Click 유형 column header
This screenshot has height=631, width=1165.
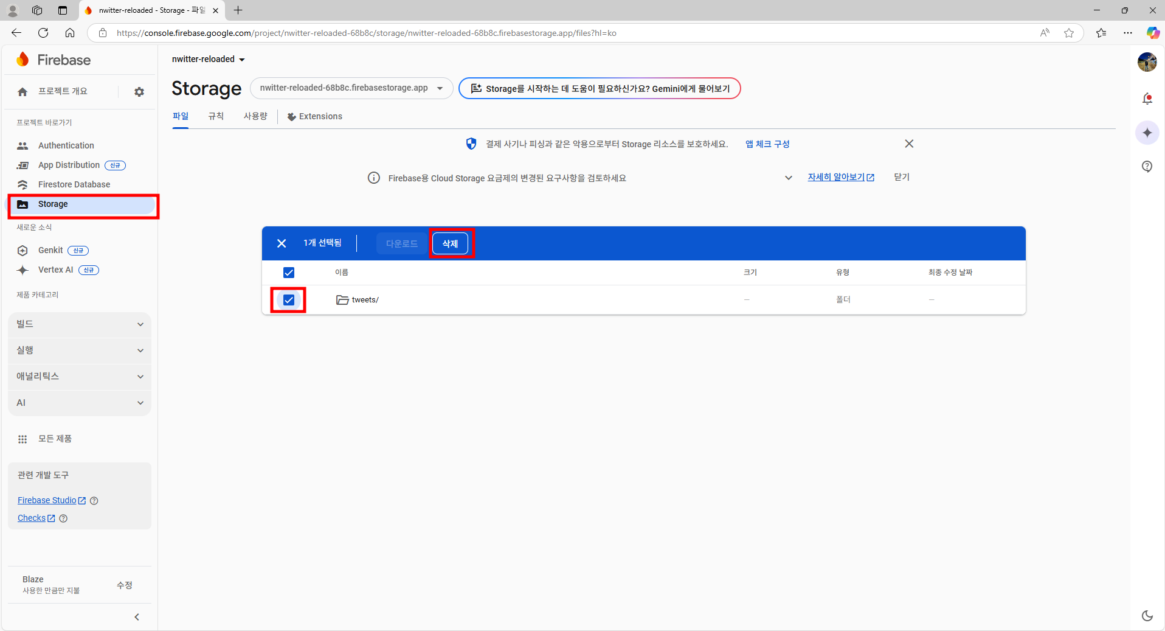[x=843, y=273]
